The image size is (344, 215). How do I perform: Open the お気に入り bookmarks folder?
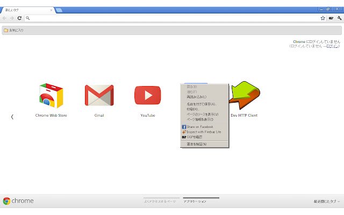[x=13, y=30]
